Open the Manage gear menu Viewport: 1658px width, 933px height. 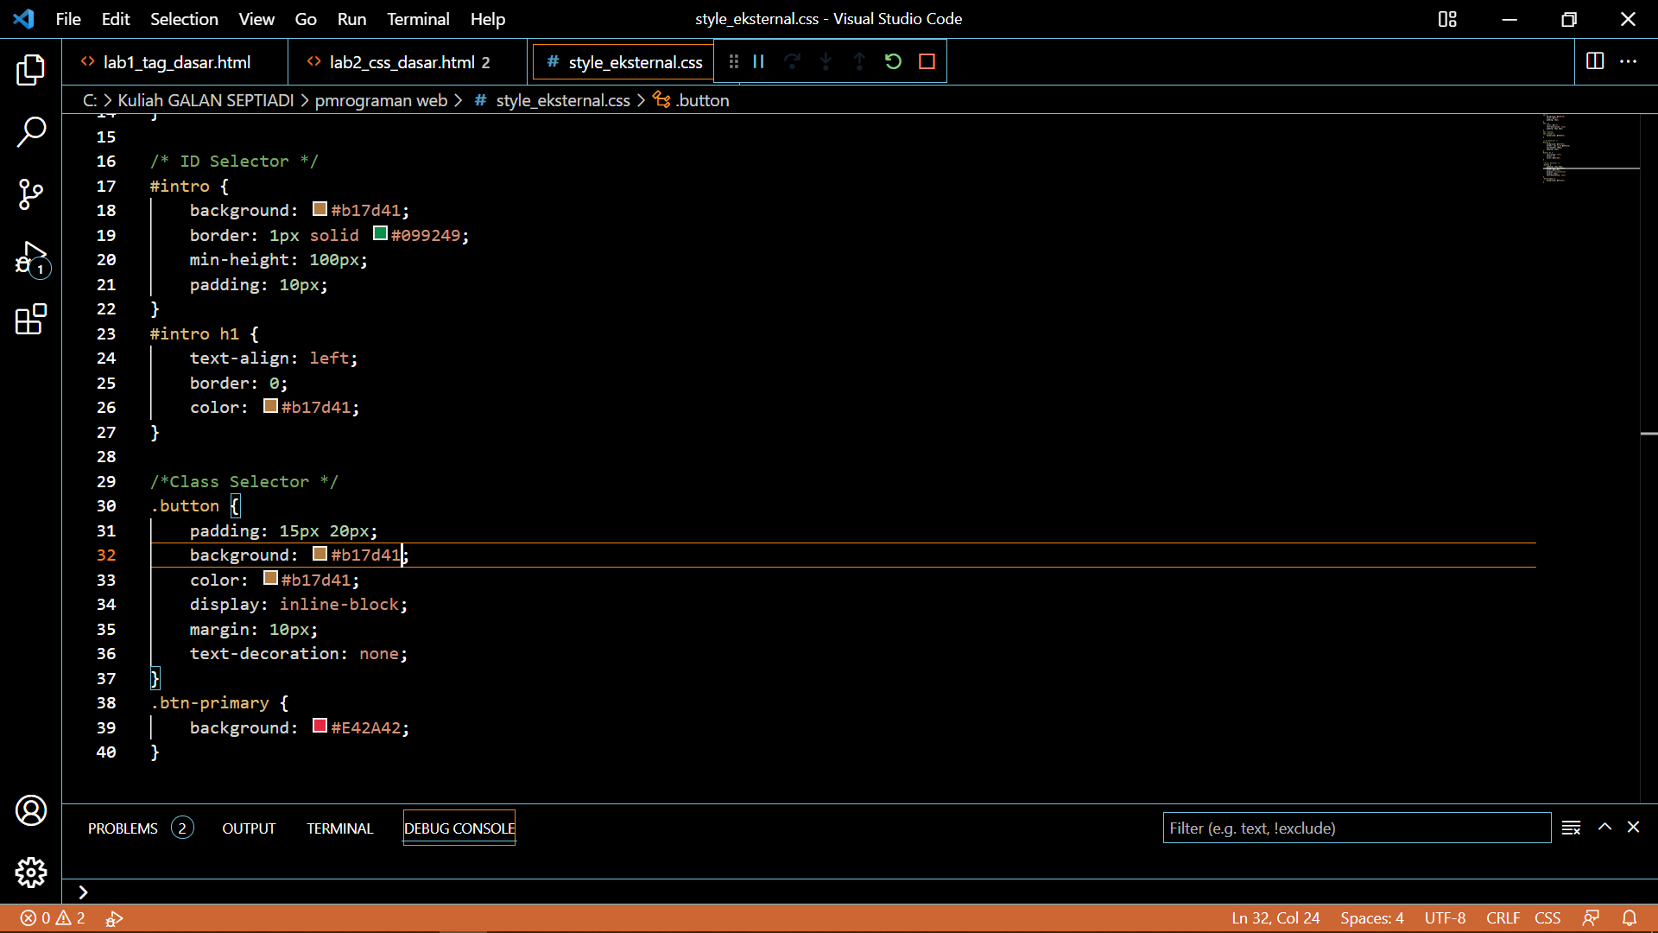pos(31,873)
